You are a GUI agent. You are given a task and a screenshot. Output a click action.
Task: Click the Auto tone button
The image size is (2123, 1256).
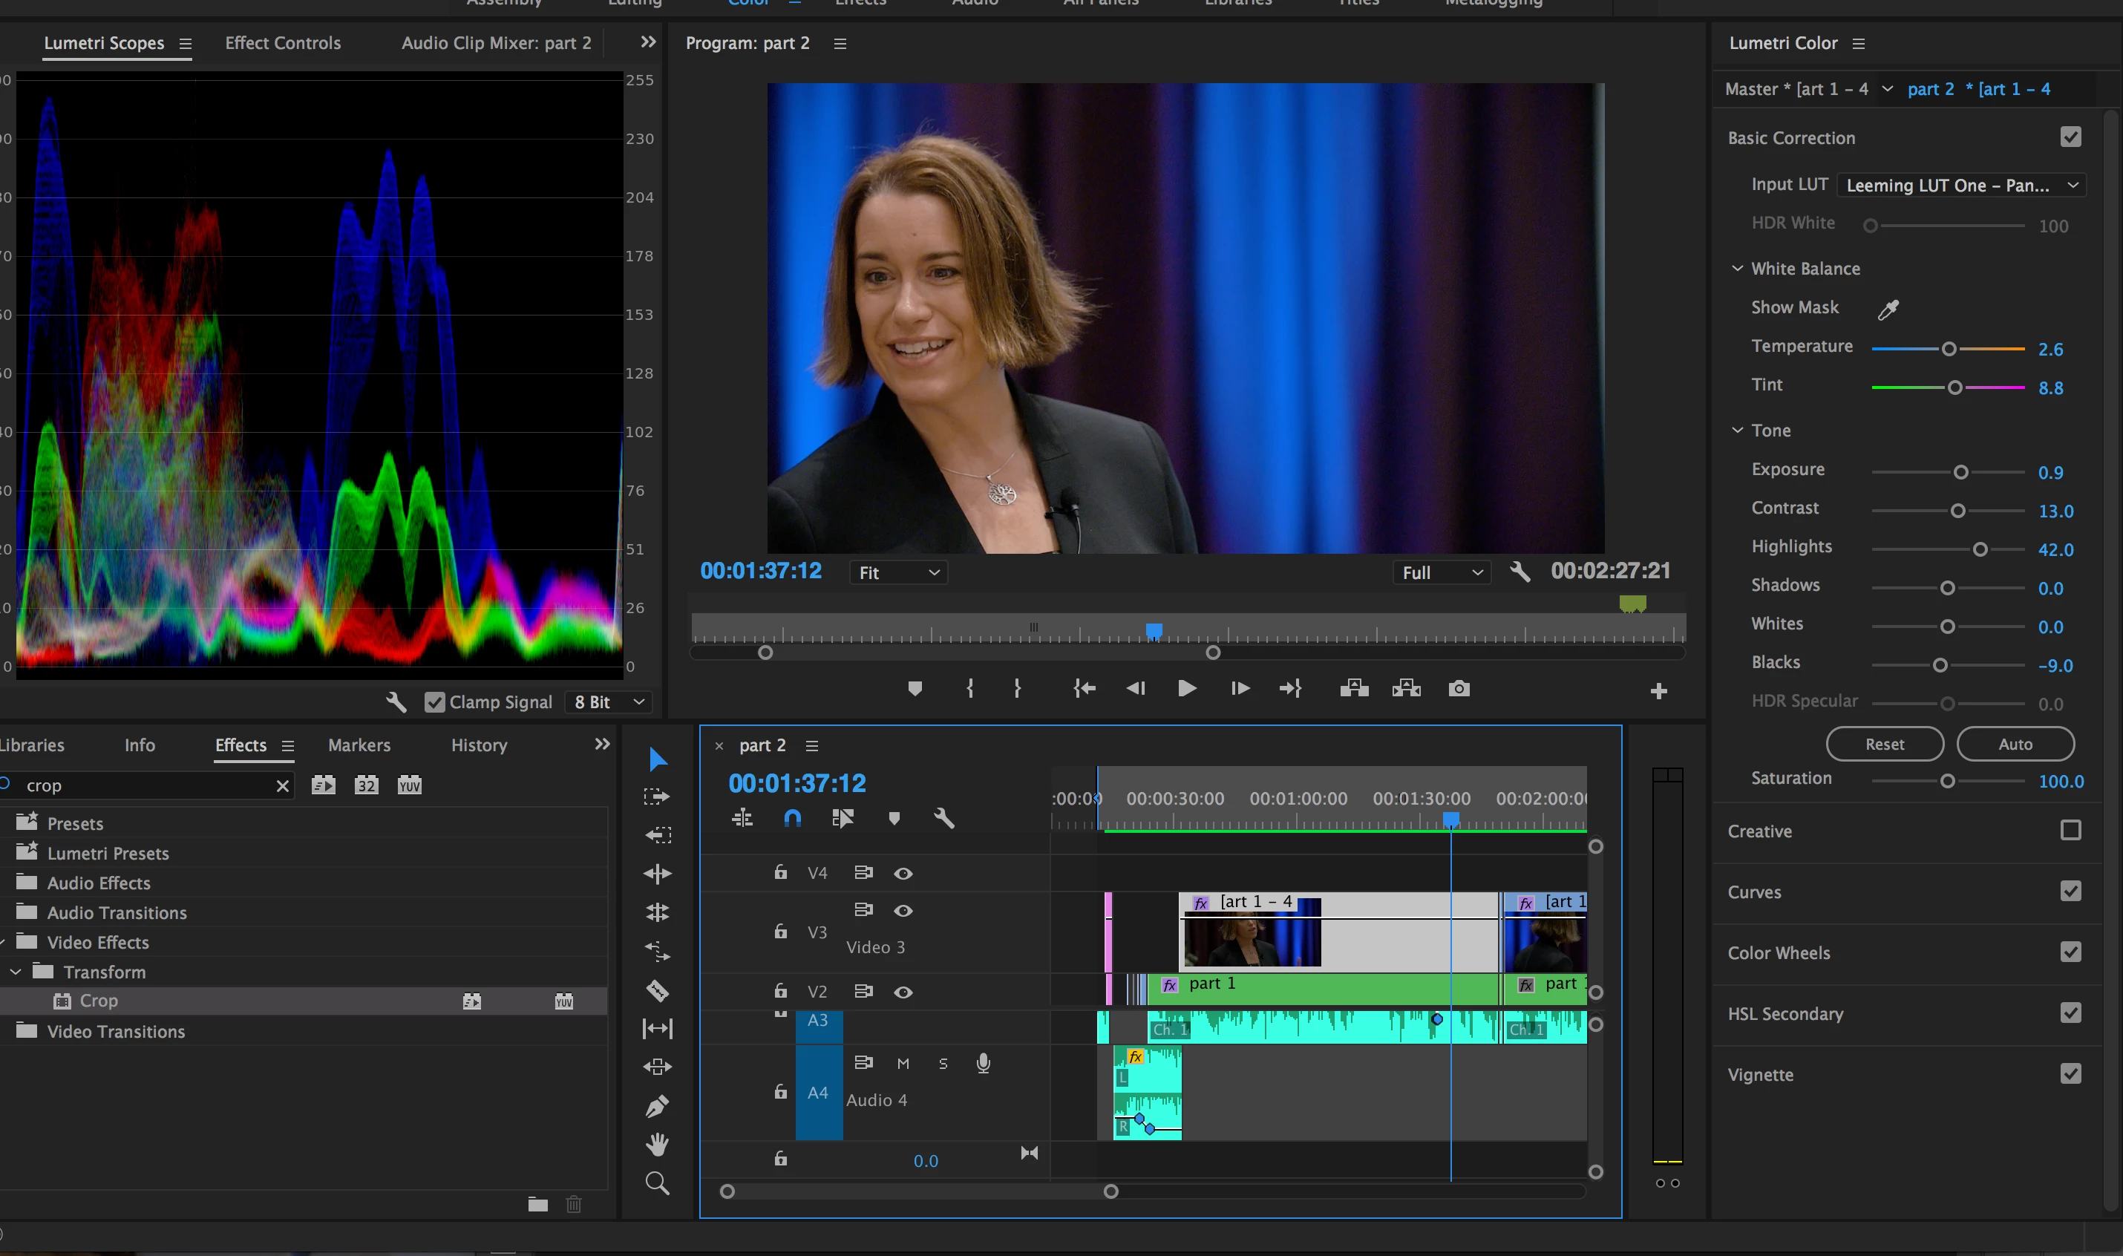(x=2015, y=744)
